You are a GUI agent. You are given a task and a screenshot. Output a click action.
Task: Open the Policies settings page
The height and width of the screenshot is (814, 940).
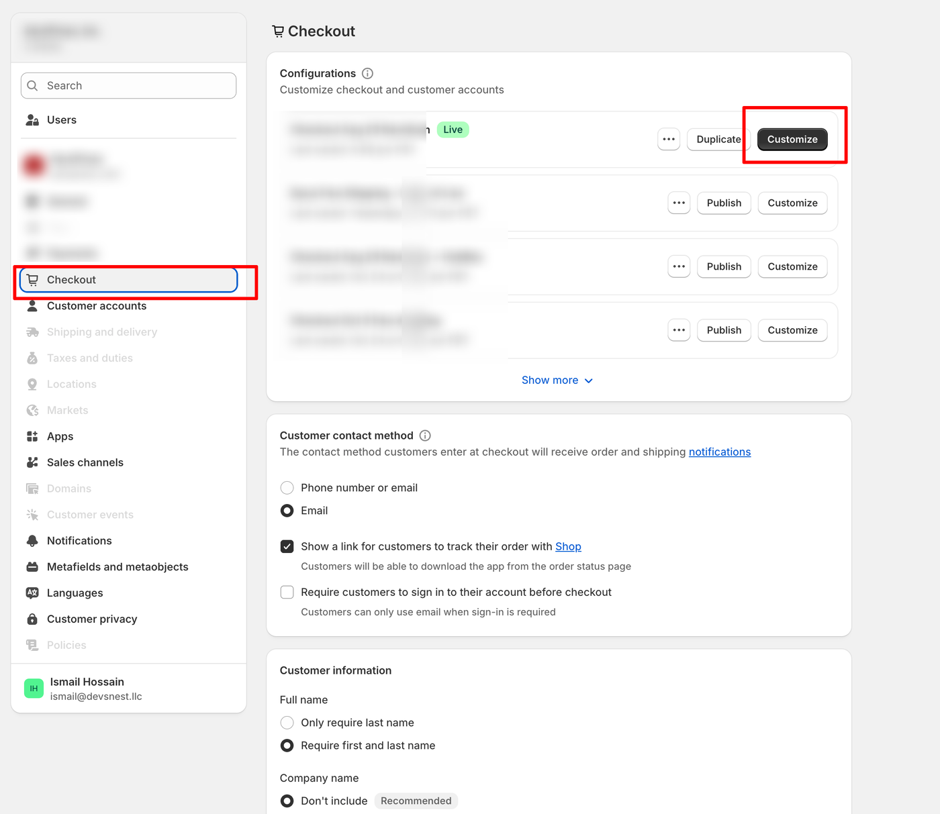pos(128,646)
